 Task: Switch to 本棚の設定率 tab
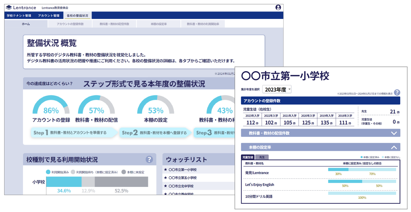[x=159, y=24]
